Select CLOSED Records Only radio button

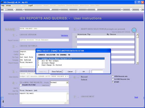point(113,79)
